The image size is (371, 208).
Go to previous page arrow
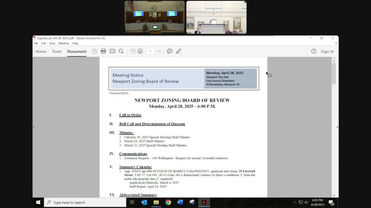pyautogui.click(x=133, y=51)
